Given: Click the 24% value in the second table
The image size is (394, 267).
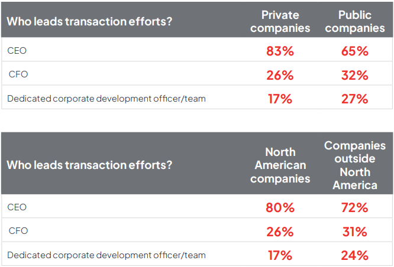Looking at the screenshot, I should [x=354, y=255].
